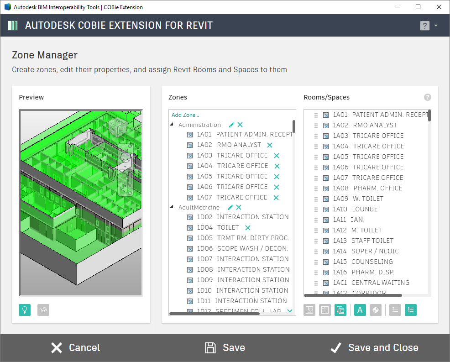Click Save and Close

pos(374,347)
